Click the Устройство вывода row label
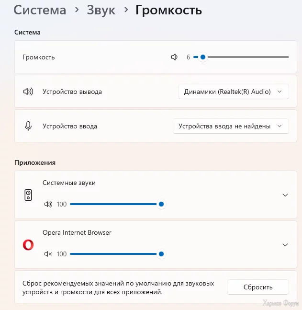The width and height of the screenshot is (302, 310). (72, 92)
